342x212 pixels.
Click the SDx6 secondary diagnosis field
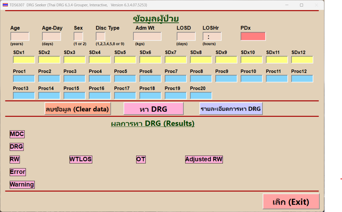pos(150,60)
